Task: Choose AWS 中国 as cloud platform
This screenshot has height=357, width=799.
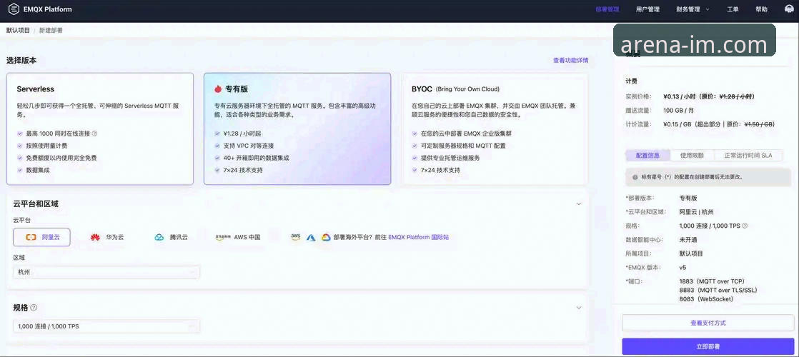Action: [238, 237]
